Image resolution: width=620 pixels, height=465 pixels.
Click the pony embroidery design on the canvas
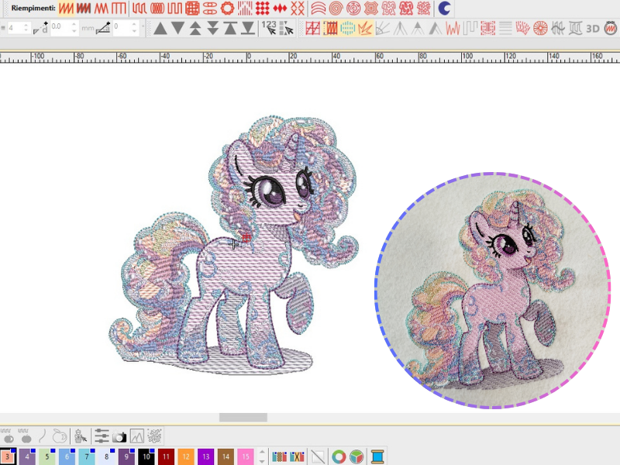pos(233,245)
